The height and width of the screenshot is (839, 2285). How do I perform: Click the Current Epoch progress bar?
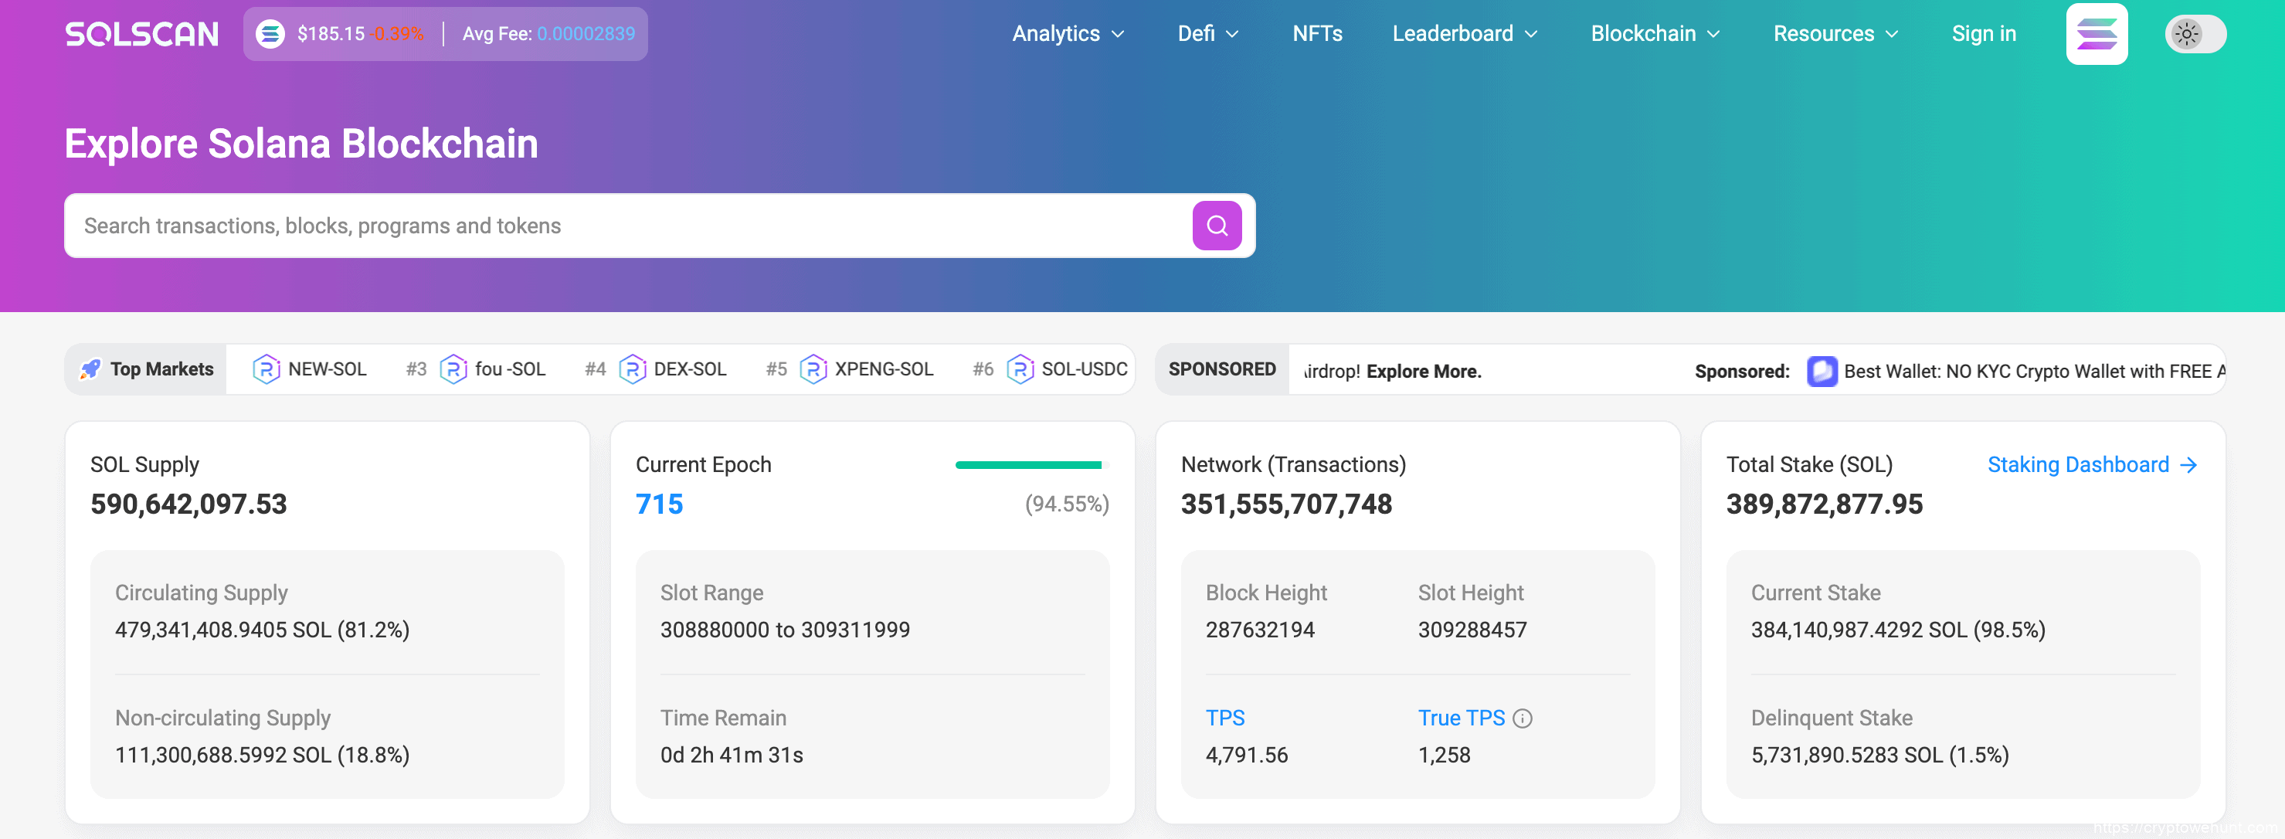click(x=1030, y=465)
